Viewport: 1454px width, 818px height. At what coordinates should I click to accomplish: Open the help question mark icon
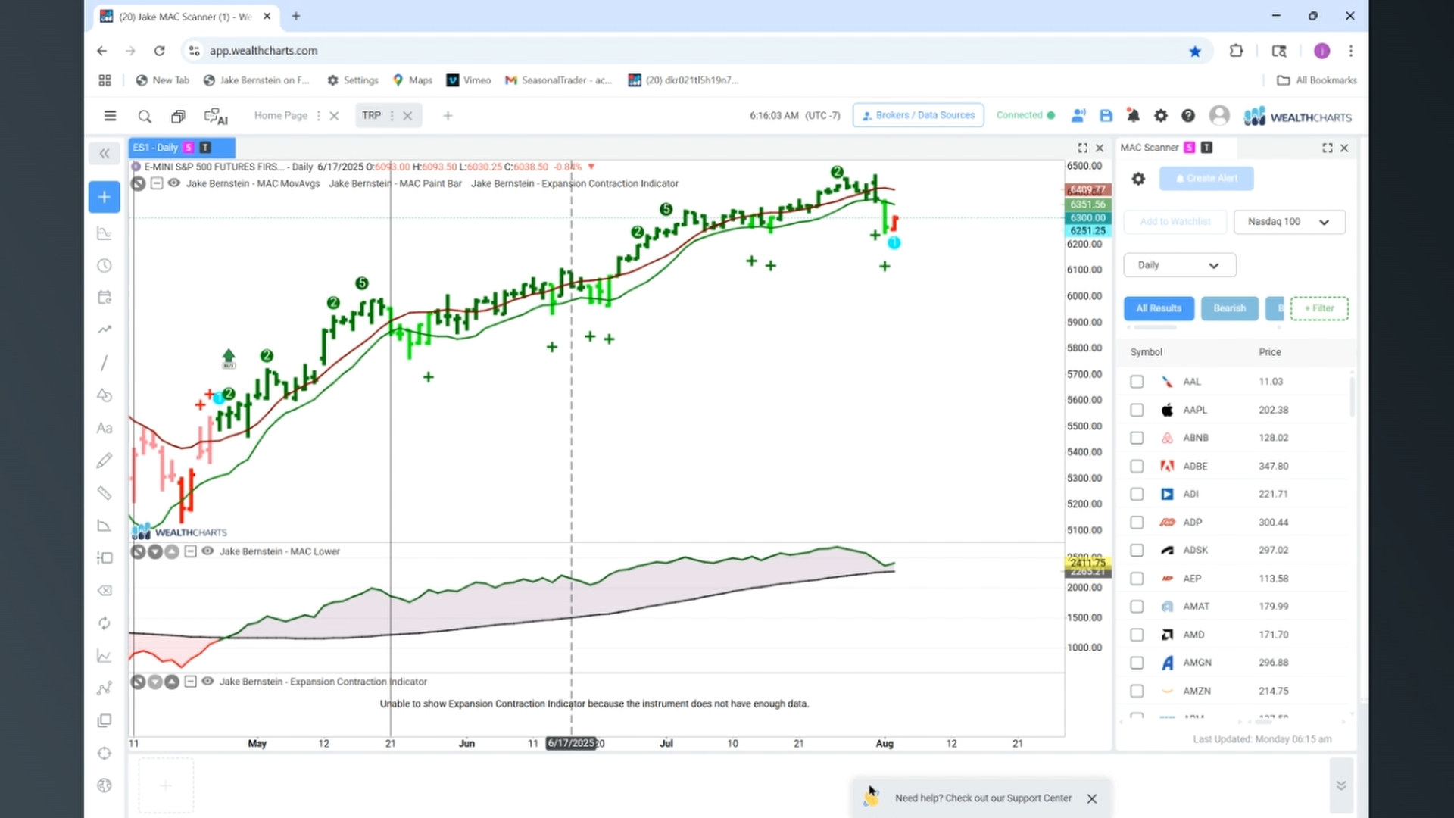tap(1188, 115)
